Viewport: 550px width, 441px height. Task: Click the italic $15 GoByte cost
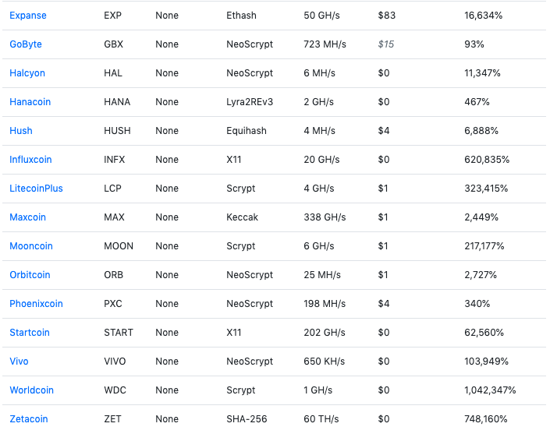pos(386,44)
